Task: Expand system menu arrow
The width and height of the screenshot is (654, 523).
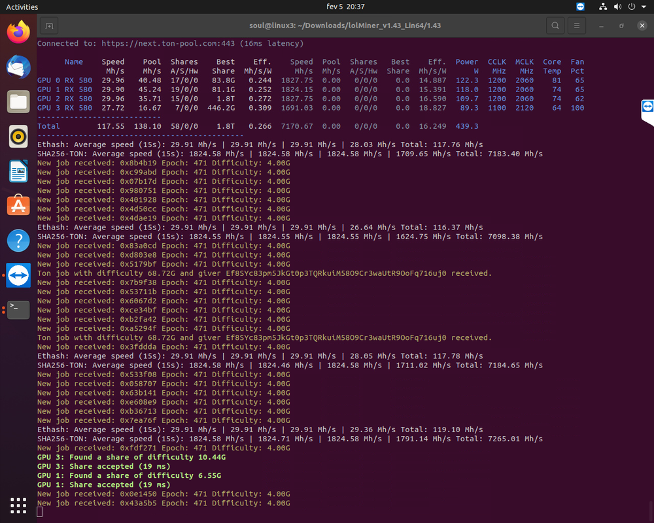Action: pyautogui.click(x=644, y=7)
